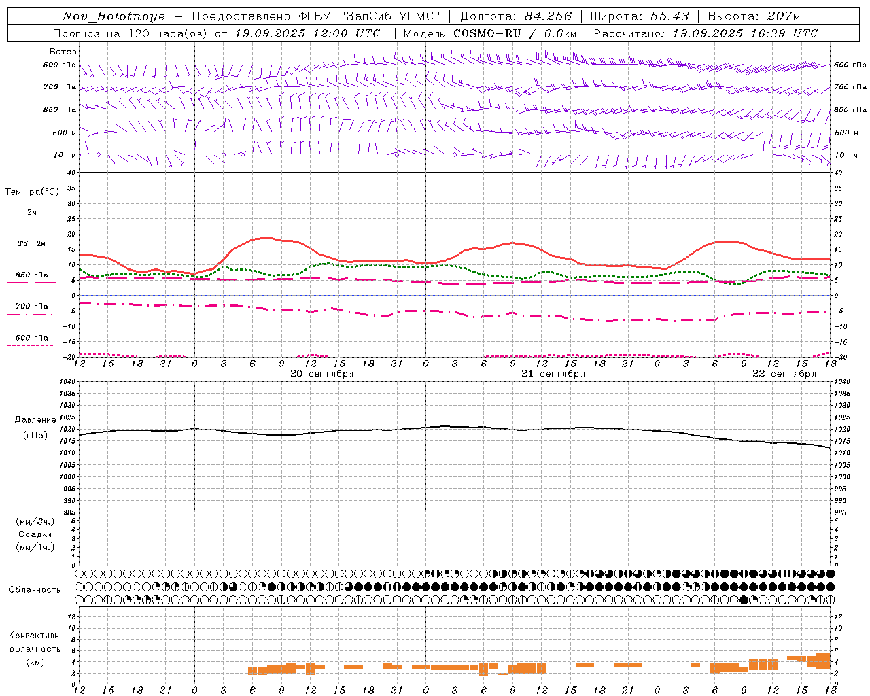870x696 pixels.
Task: Select the 'Широта: 55.43' latitude value
Action: 640,16
